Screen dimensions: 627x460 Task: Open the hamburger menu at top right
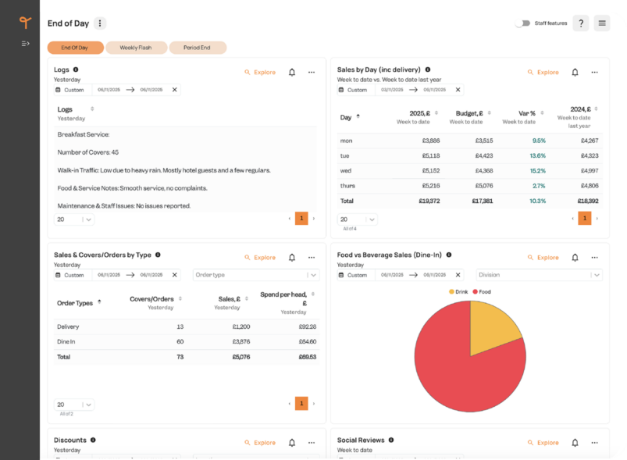[601, 23]
